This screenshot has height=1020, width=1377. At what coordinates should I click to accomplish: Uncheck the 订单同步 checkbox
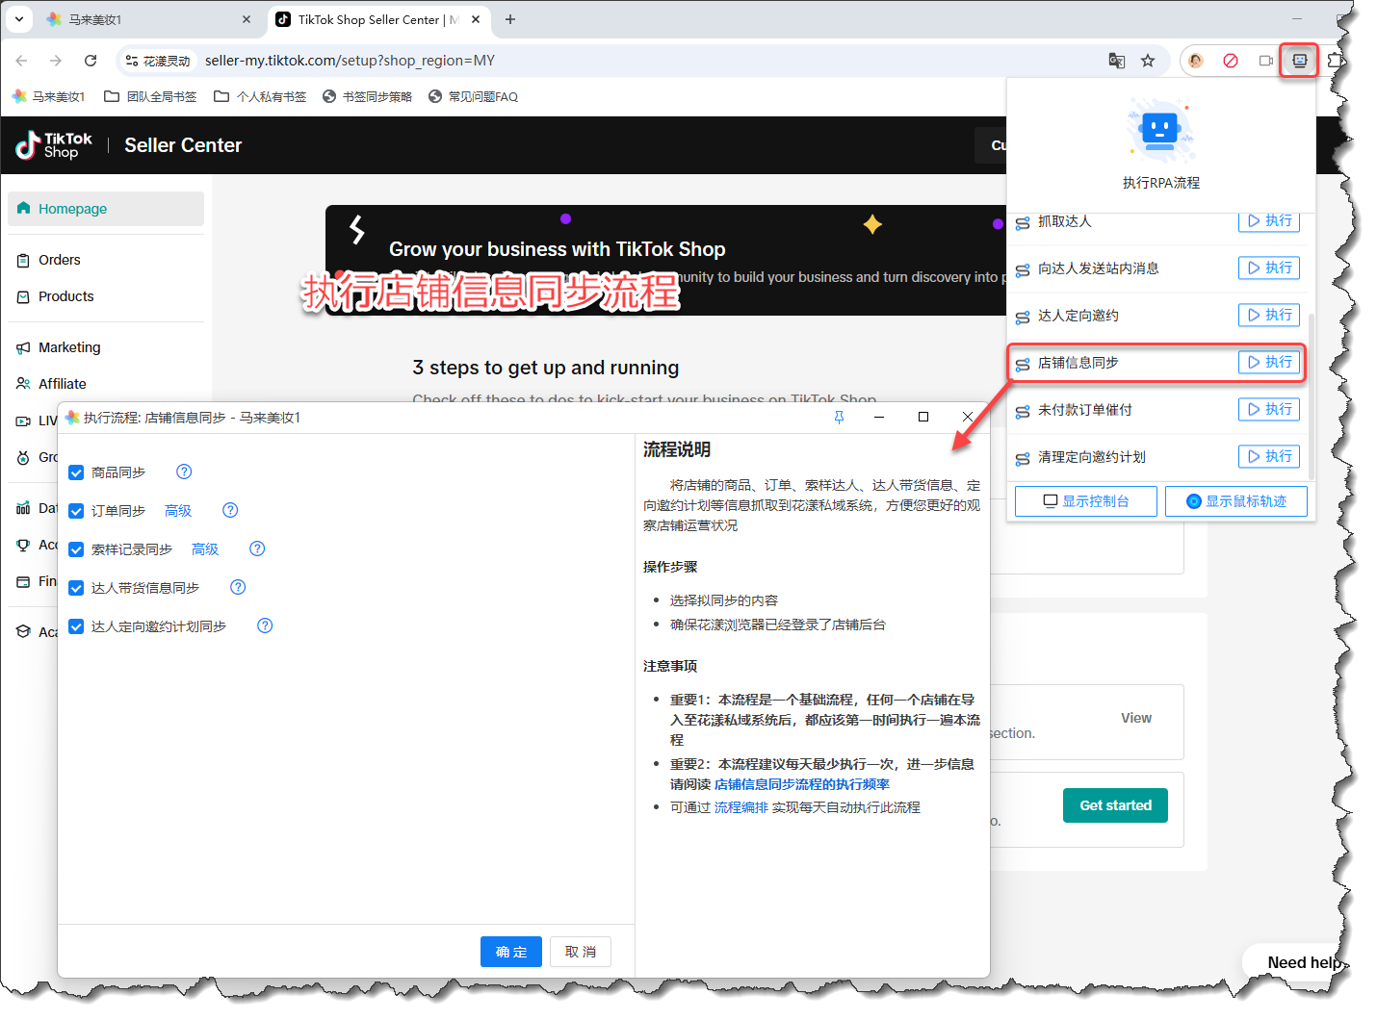coord(76,511)
